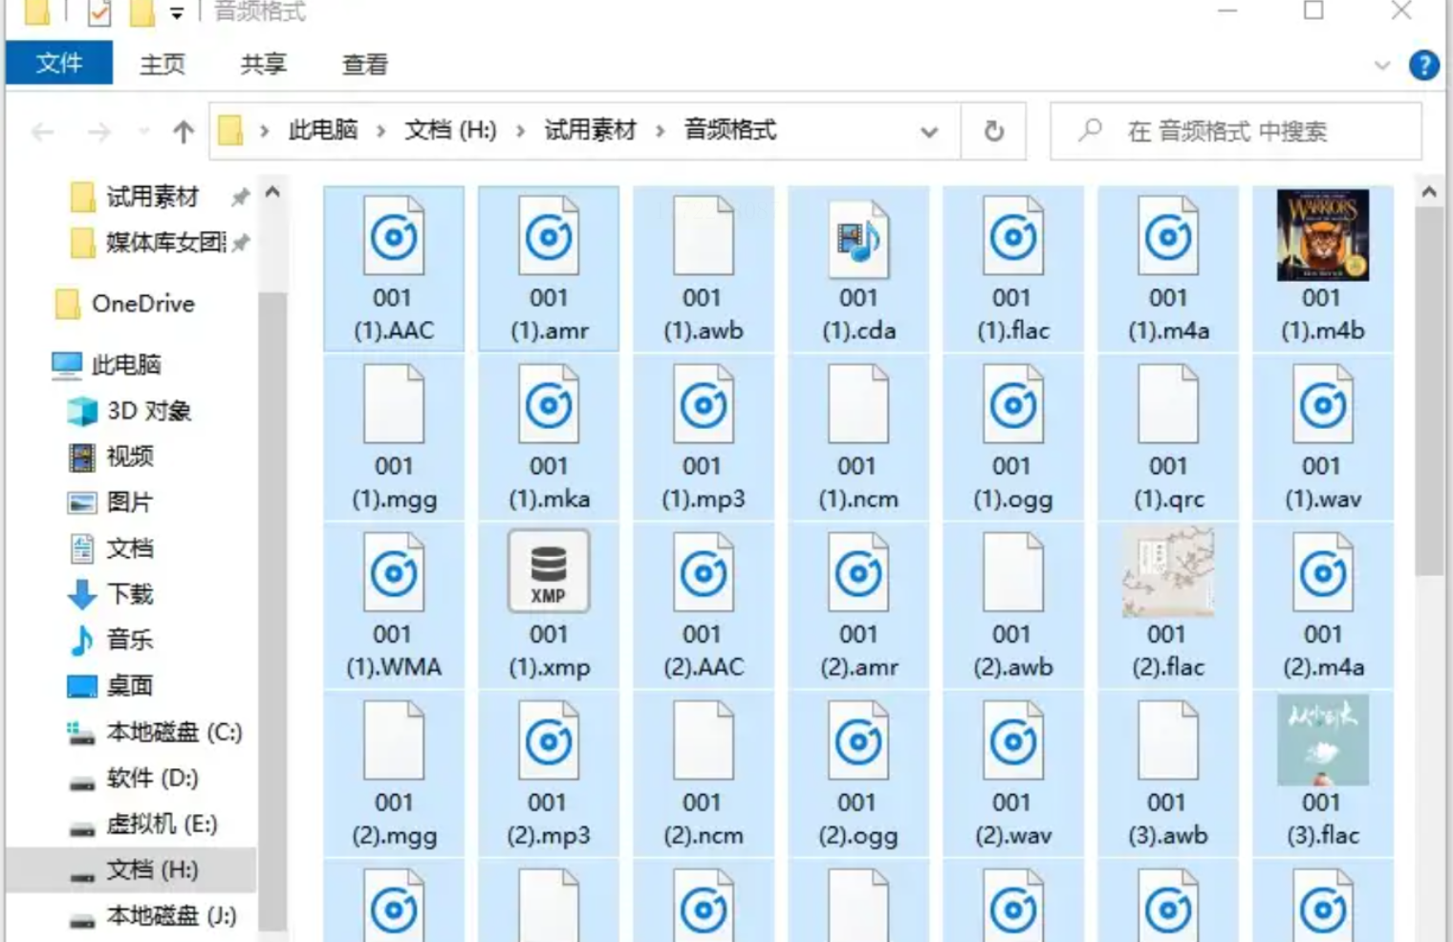1453x942 pixels.
Task: Select the 001 (3).awb file icon
Action: coord(1168,741)
